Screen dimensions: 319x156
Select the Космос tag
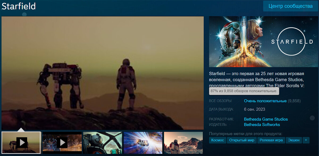pos(217,140)
